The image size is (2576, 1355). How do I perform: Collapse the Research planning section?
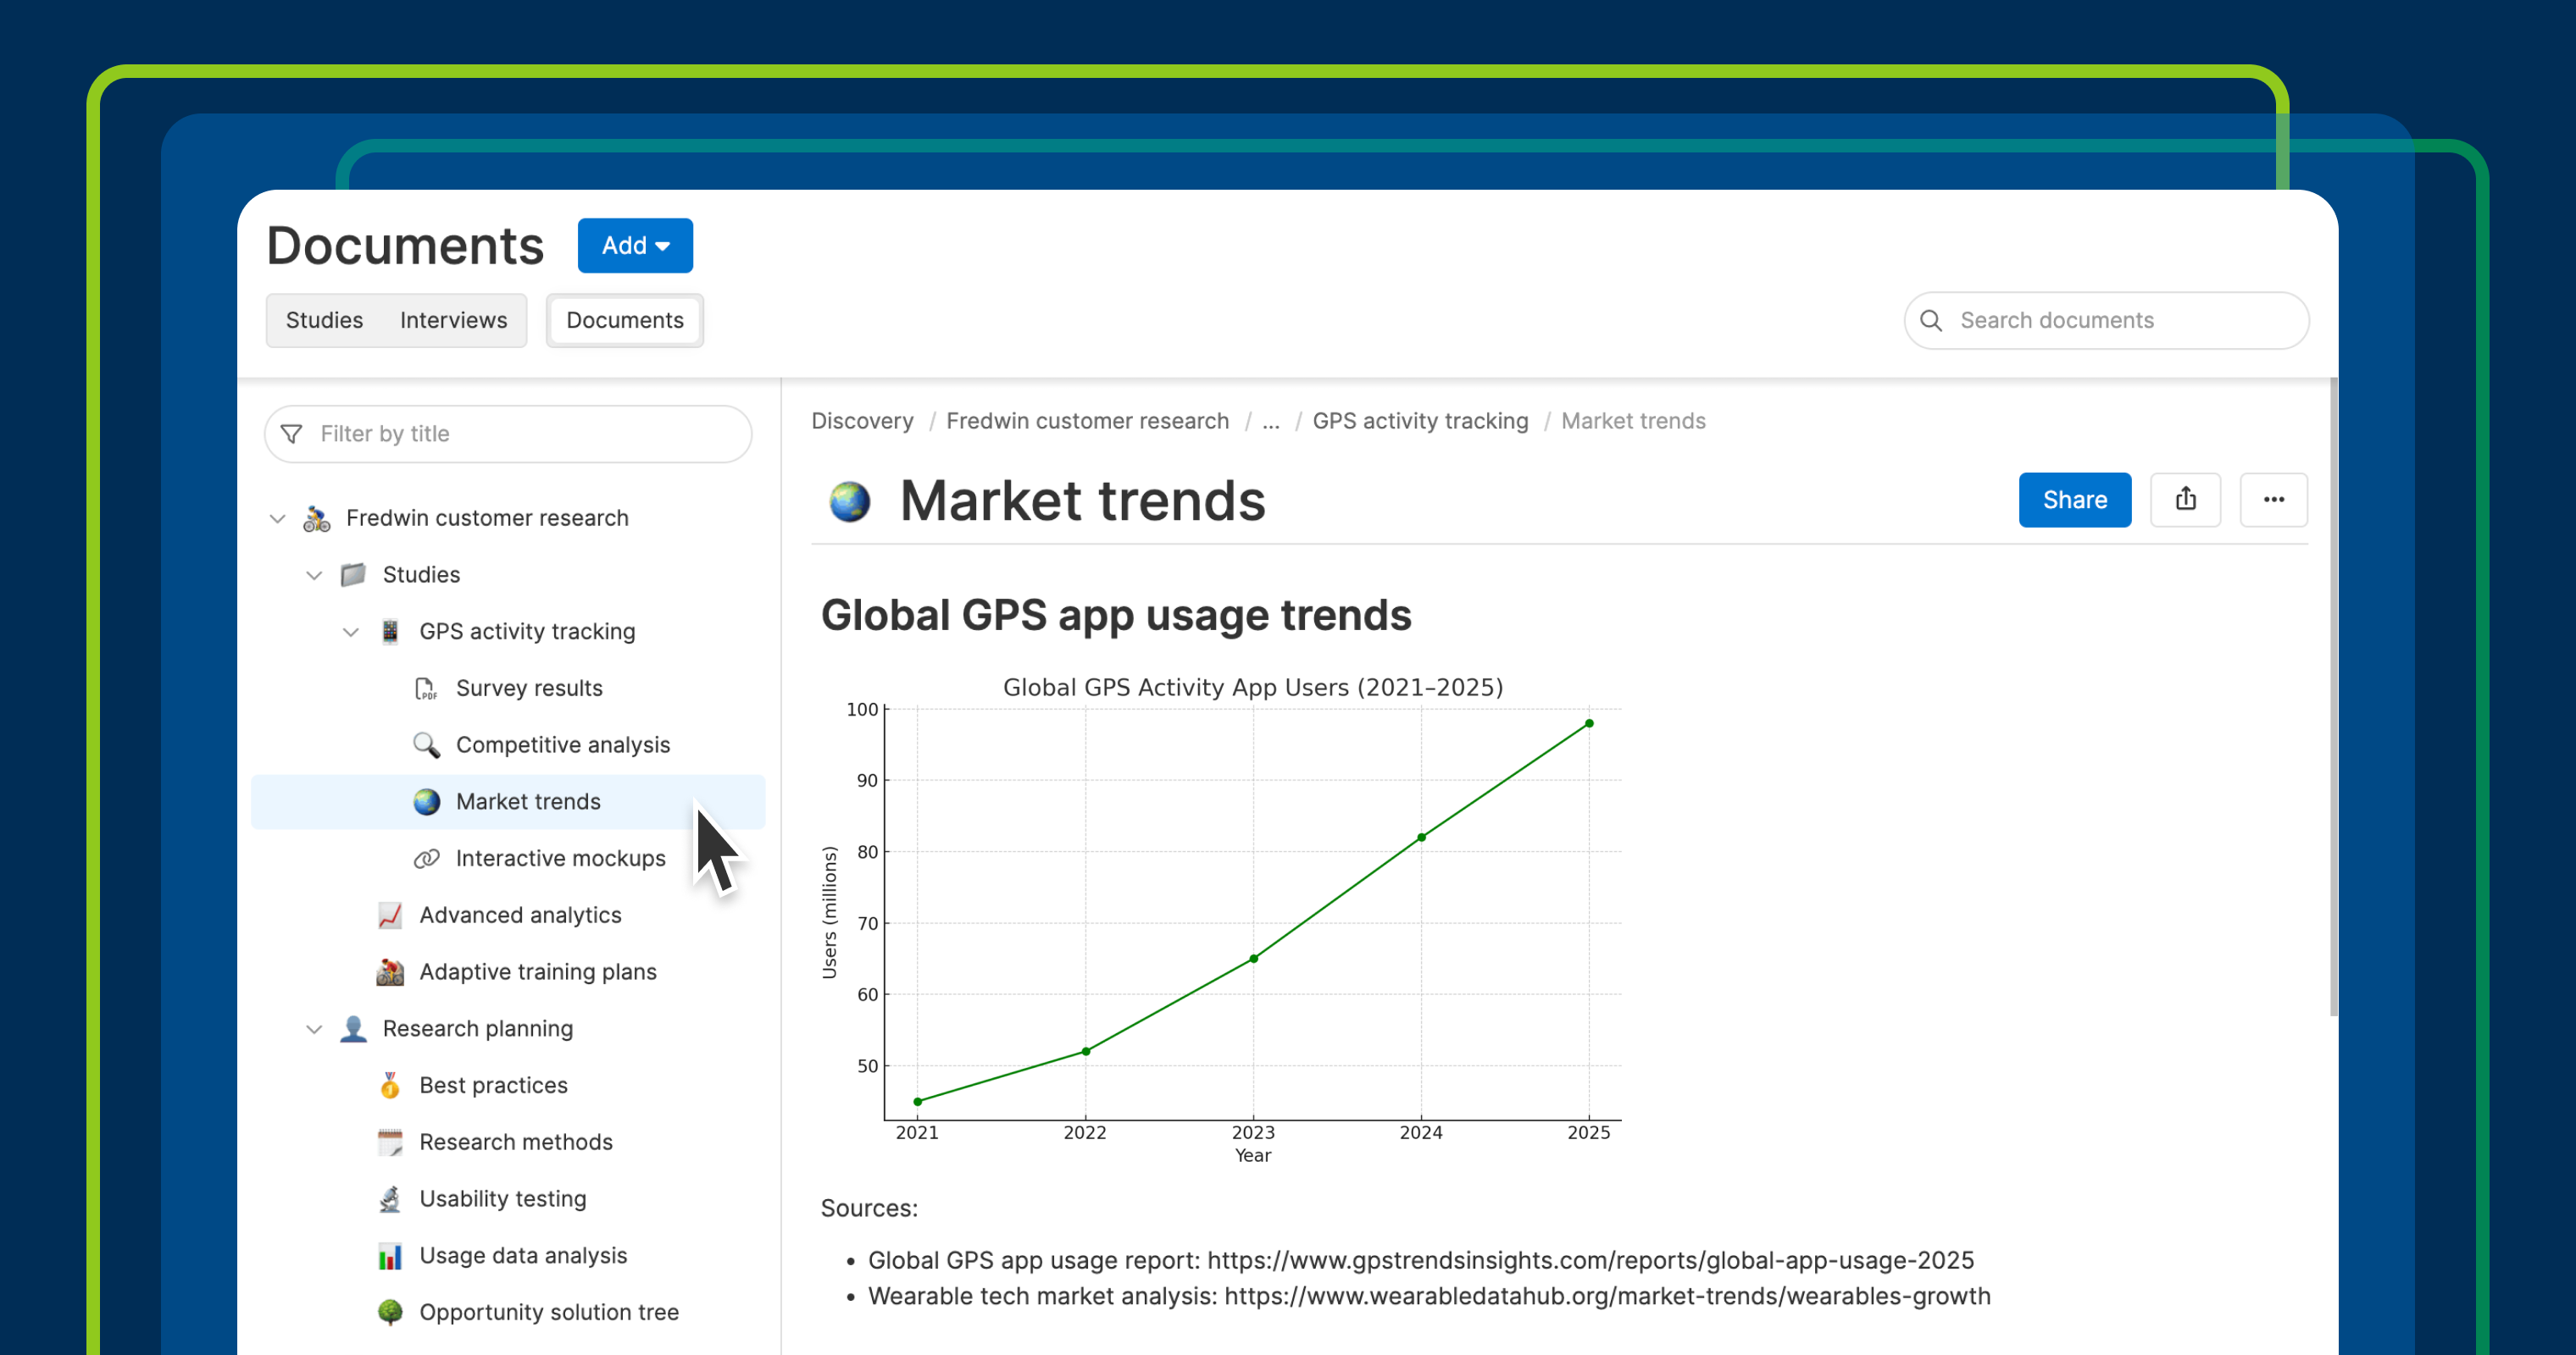pyautogui.click(x=314, y=1029)
